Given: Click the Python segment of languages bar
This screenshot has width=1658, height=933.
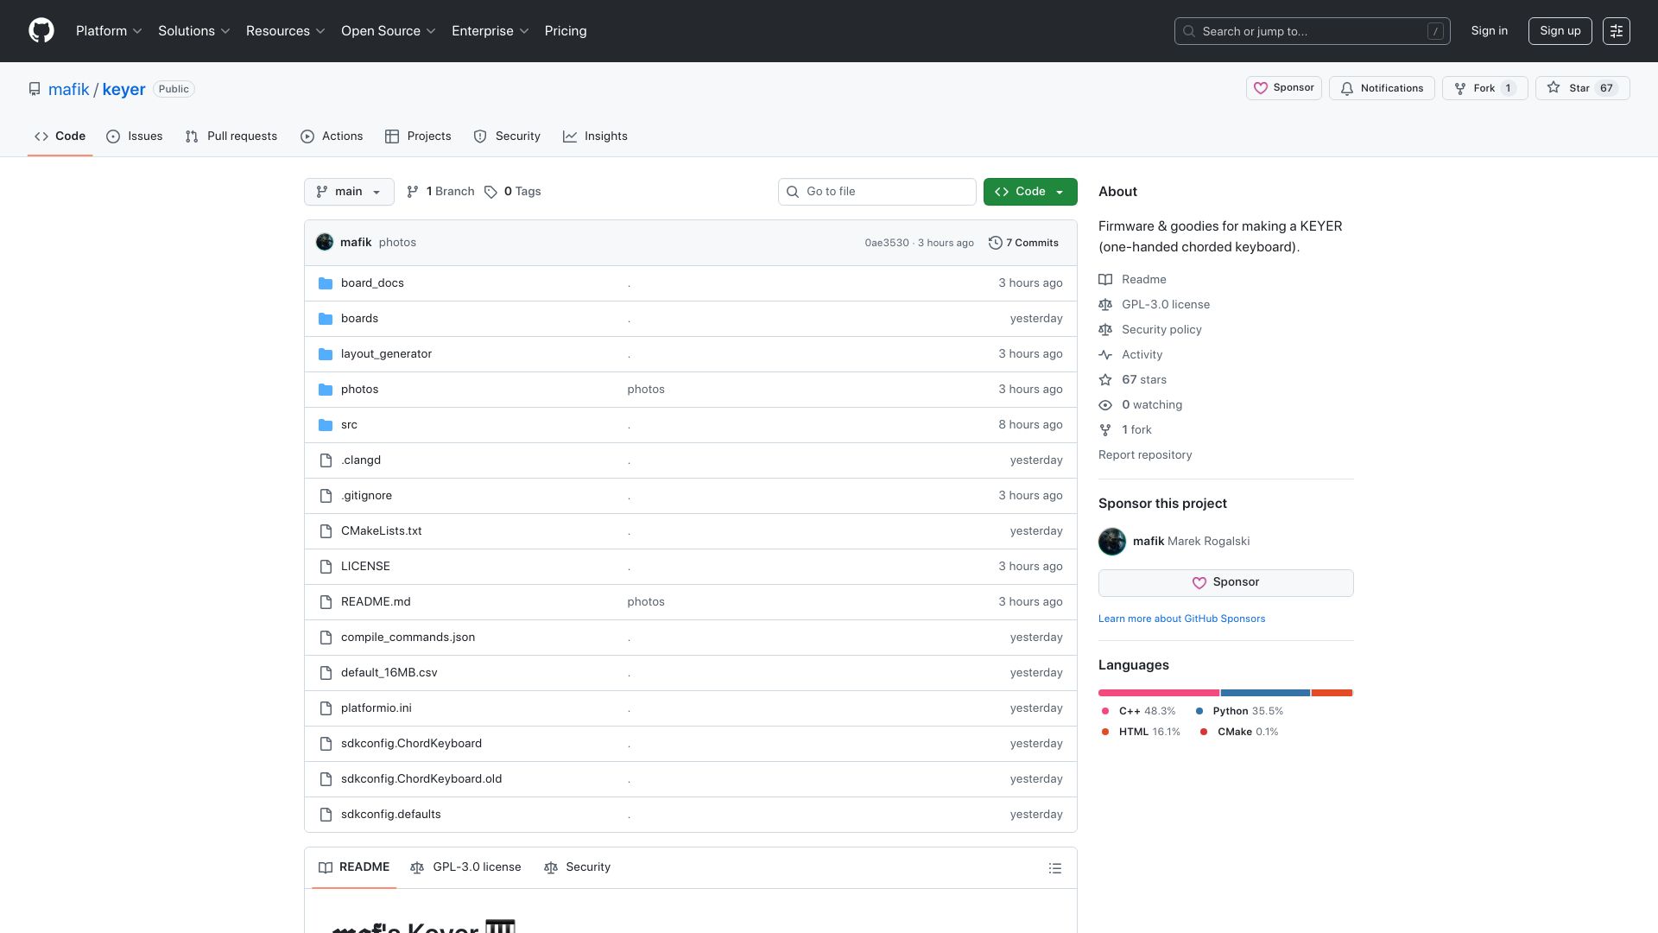Looking at the screenshot, I should (x=1265, y=693).
